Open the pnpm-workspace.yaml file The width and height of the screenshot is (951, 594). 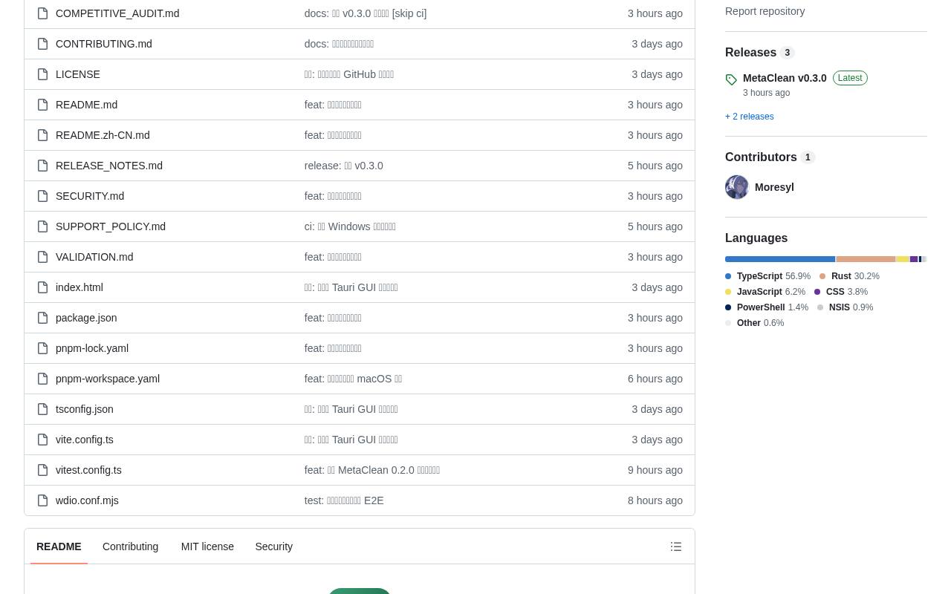tap(108, 379)
